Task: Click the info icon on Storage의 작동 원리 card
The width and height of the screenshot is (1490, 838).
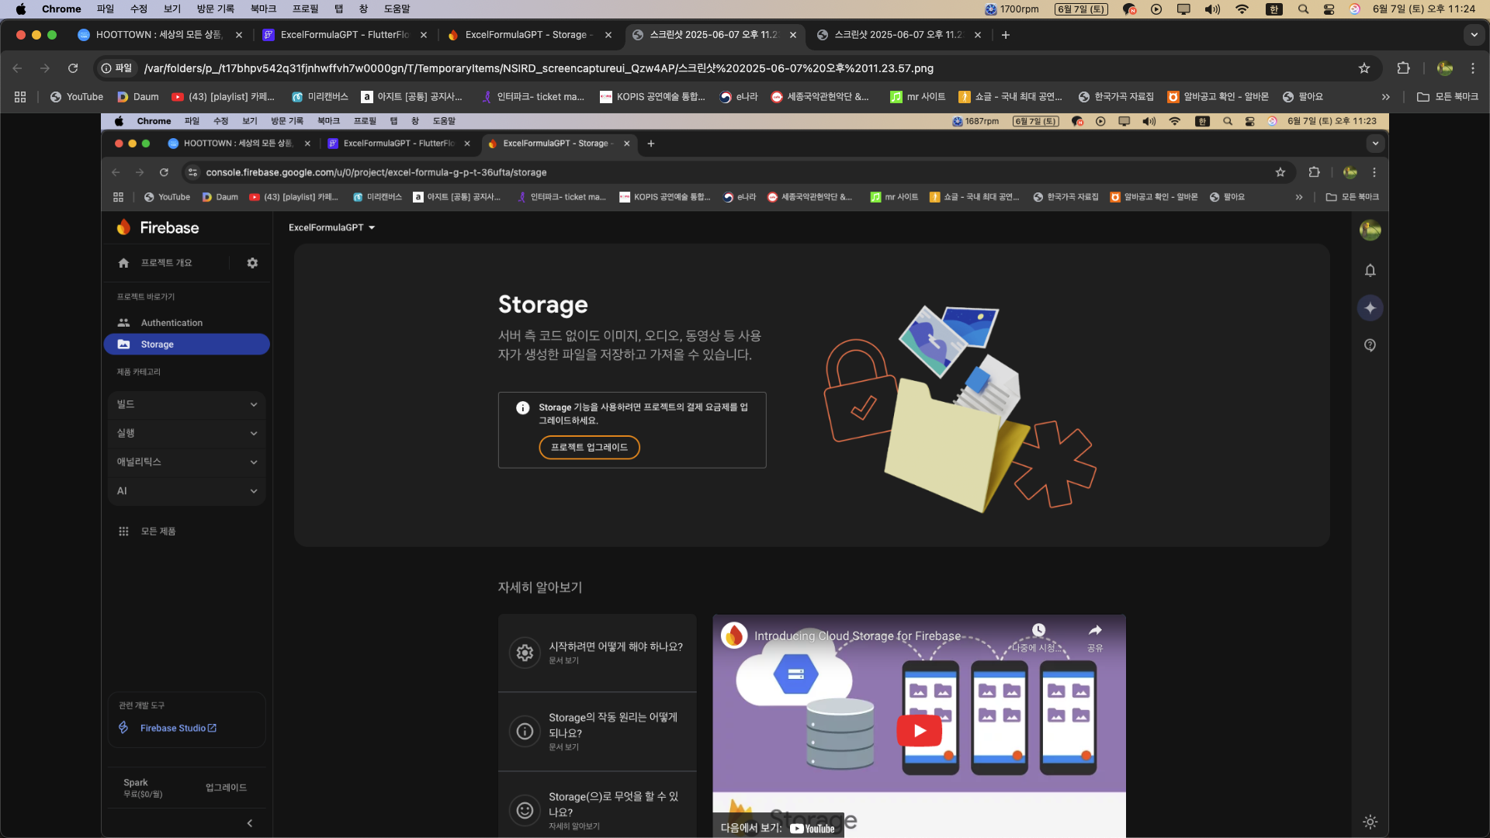Action: click(x=525, y=732)
